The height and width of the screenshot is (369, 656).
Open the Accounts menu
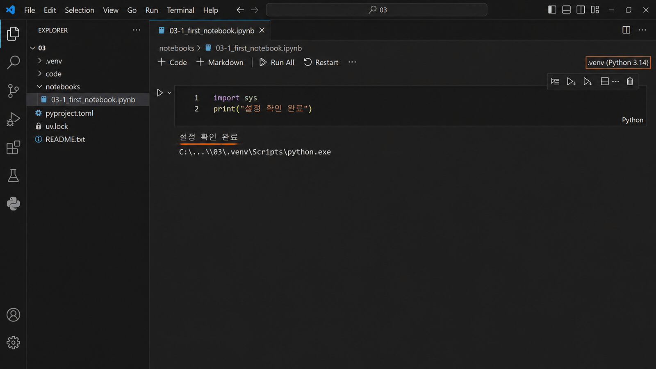[13, 315]
